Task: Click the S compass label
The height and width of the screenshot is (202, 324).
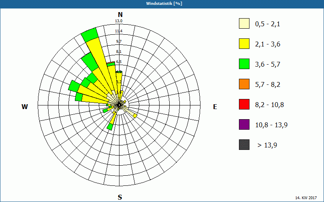Action: pyautogui.click(x=120, y=197)
